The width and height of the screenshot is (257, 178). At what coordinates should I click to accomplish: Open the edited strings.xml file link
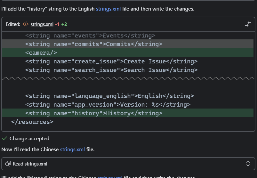coord(42,24)
